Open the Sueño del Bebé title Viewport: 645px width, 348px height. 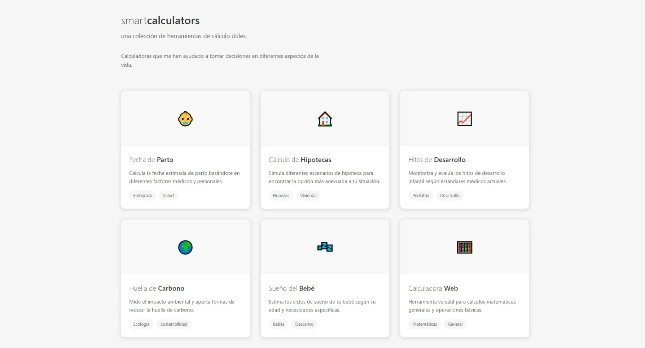click(291, 288)
